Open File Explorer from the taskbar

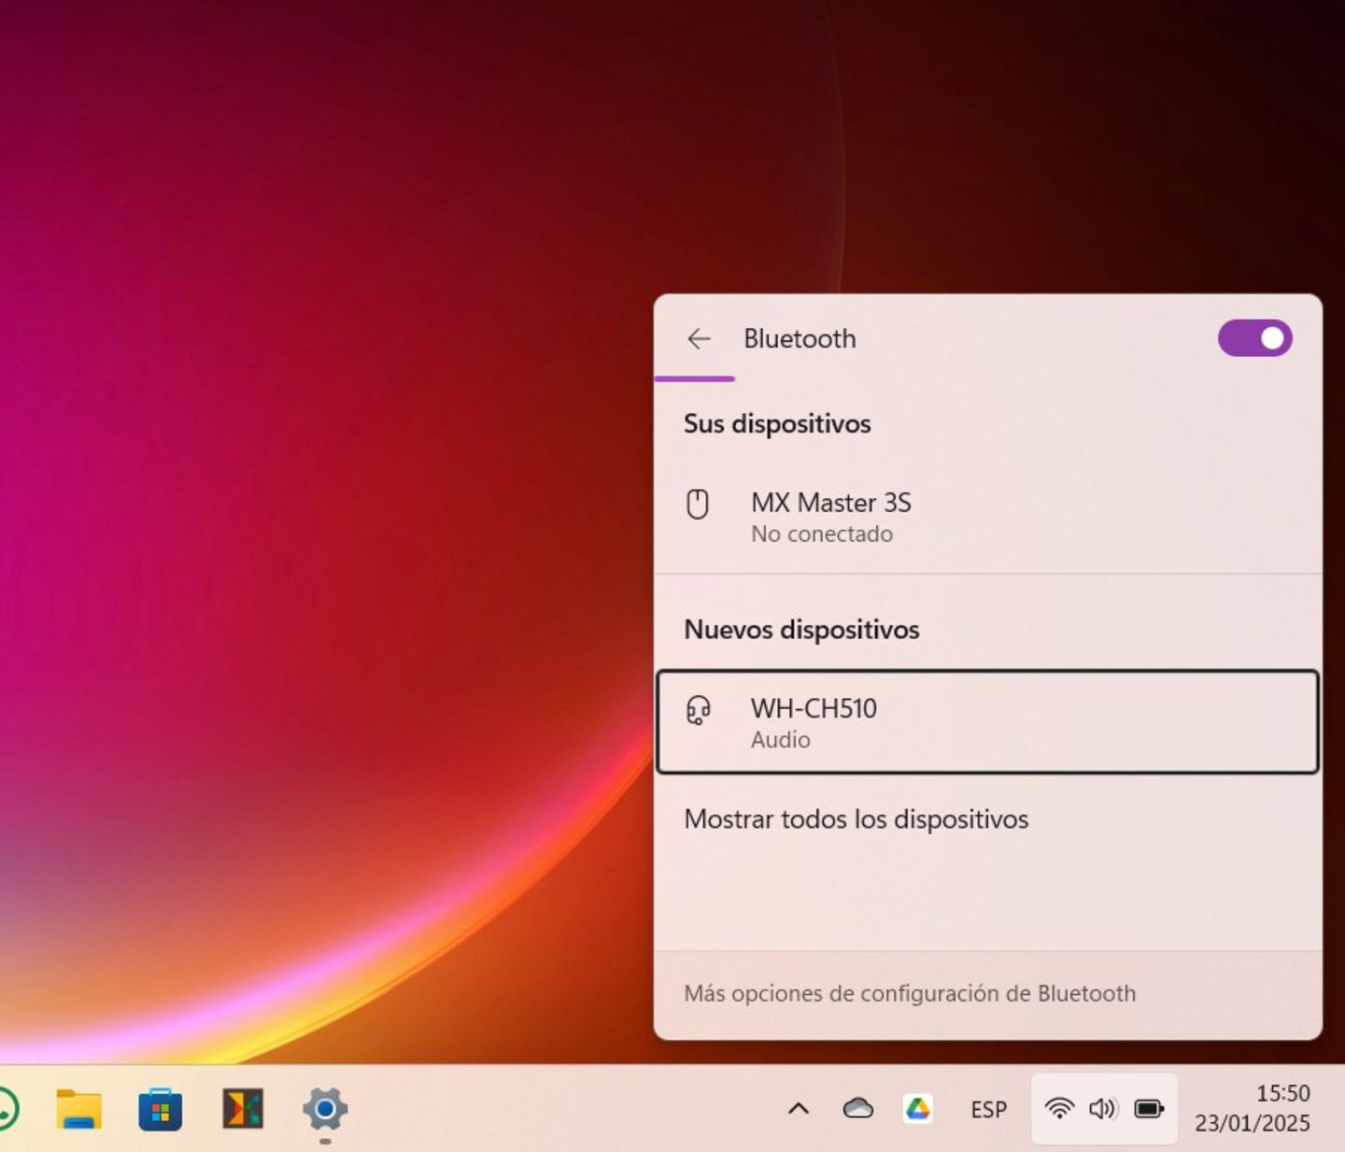click(79, 1109)
